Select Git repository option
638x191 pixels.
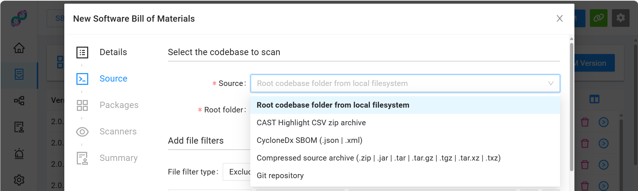[x=280, y=176]
